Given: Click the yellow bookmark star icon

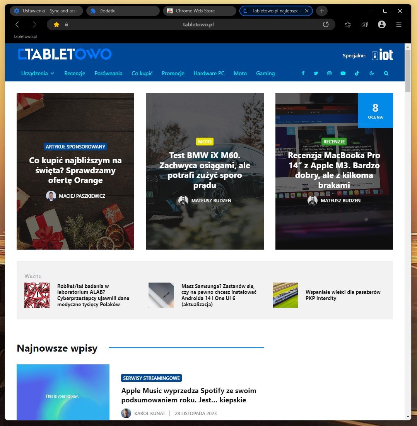Looking at the screenshot, I should [x=56, y=24].
